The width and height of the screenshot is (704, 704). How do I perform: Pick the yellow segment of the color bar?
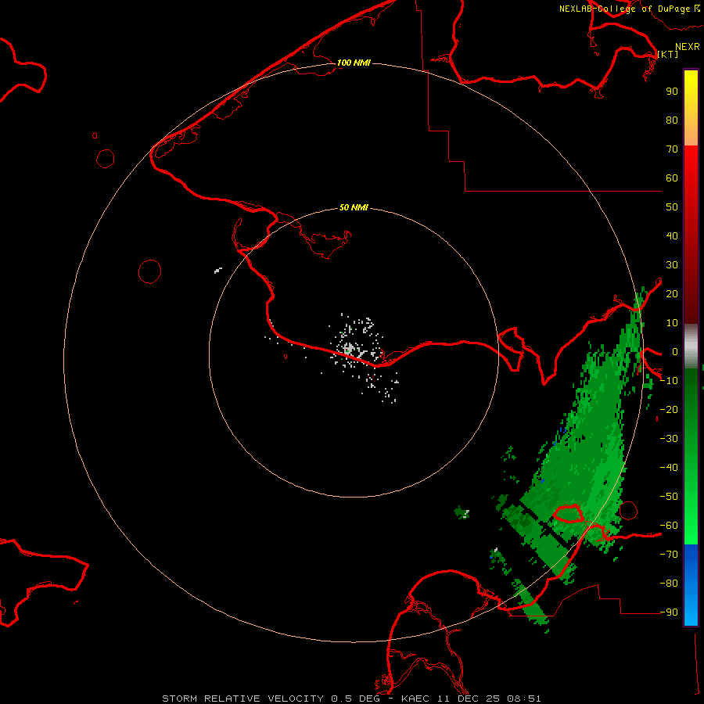(x=691, y=108)
